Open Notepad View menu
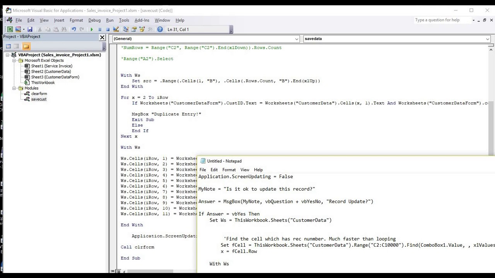Image resolution: width=495 pixels, height=278 pixels. [245, 170]
